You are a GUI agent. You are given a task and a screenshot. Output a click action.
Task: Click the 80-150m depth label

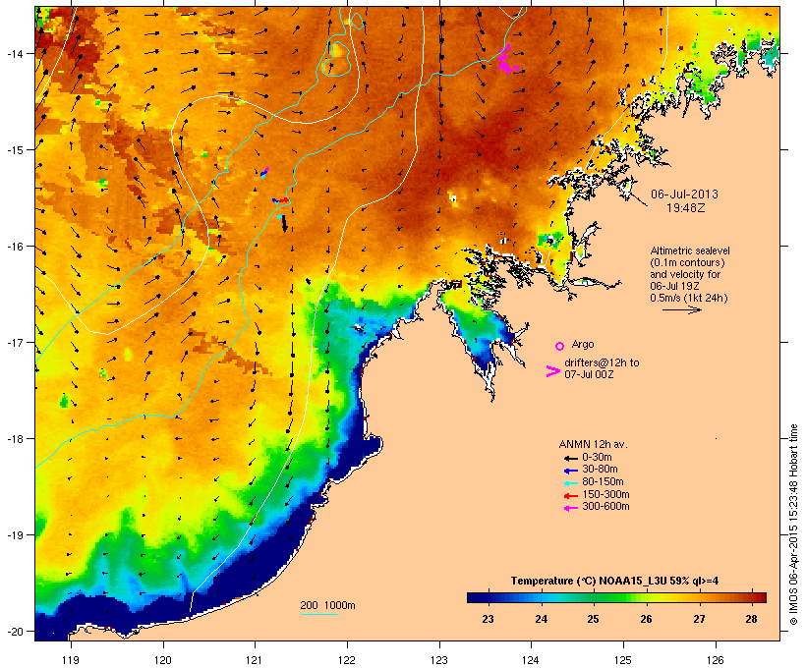(x=603, y=482)
